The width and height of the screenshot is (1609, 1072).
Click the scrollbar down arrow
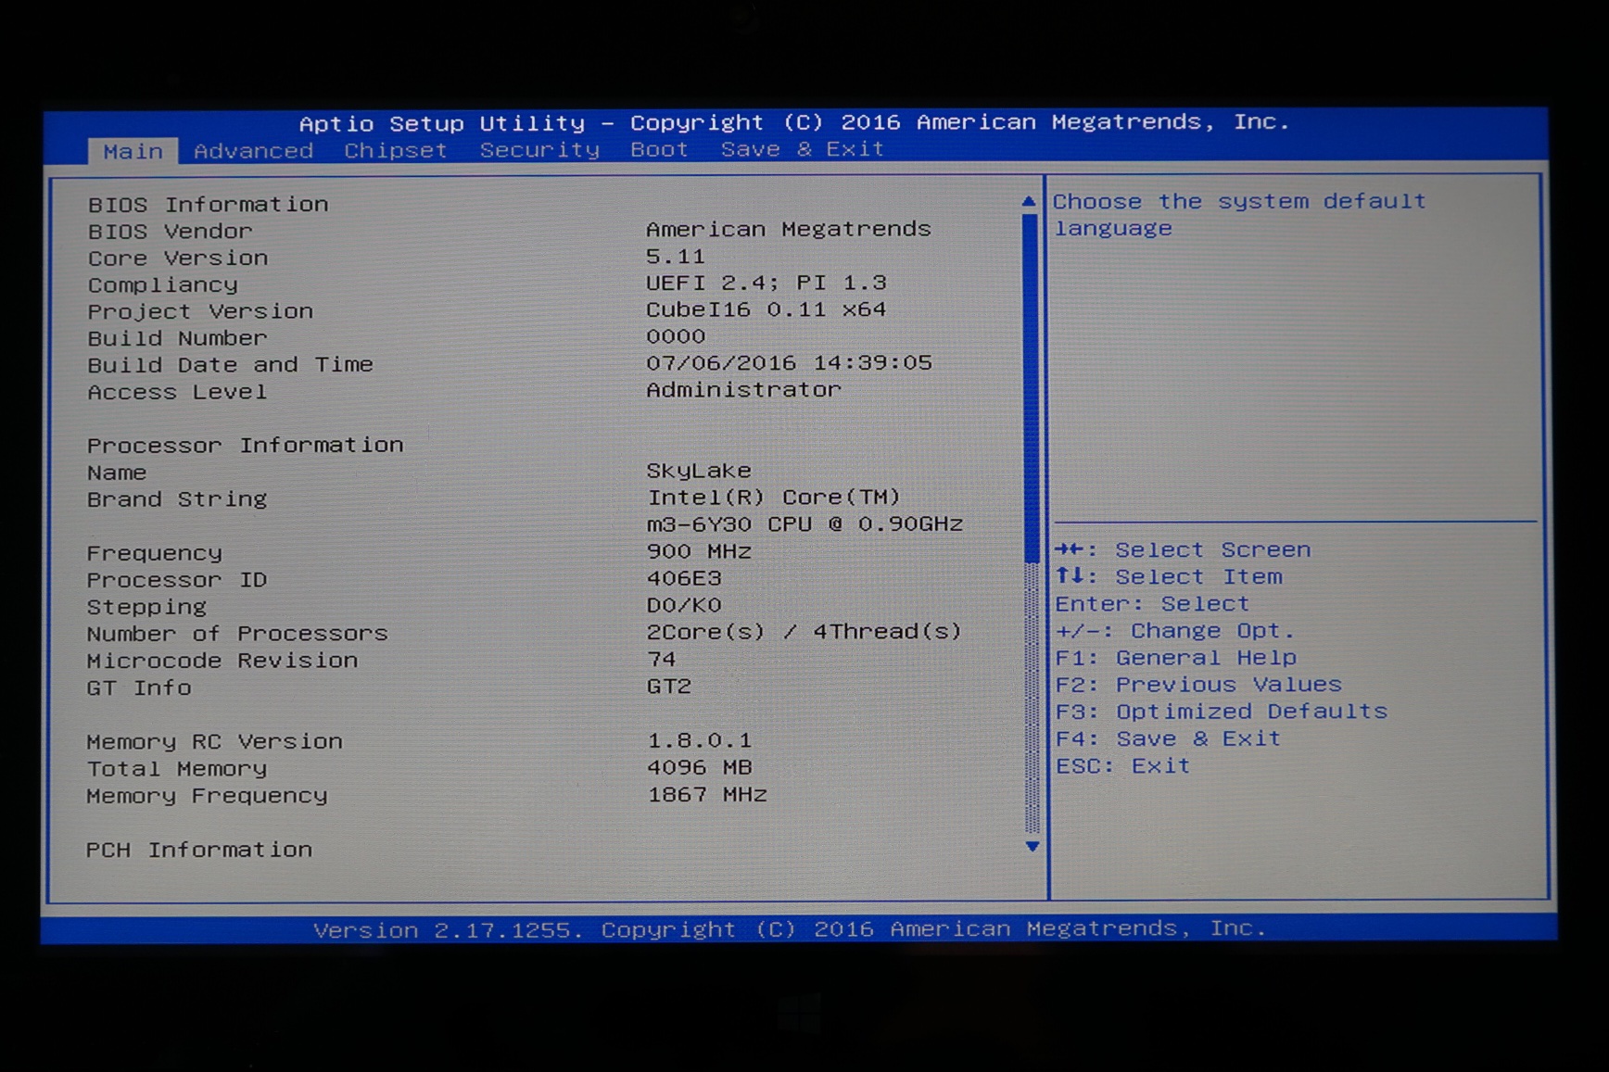coord(1032,846)
